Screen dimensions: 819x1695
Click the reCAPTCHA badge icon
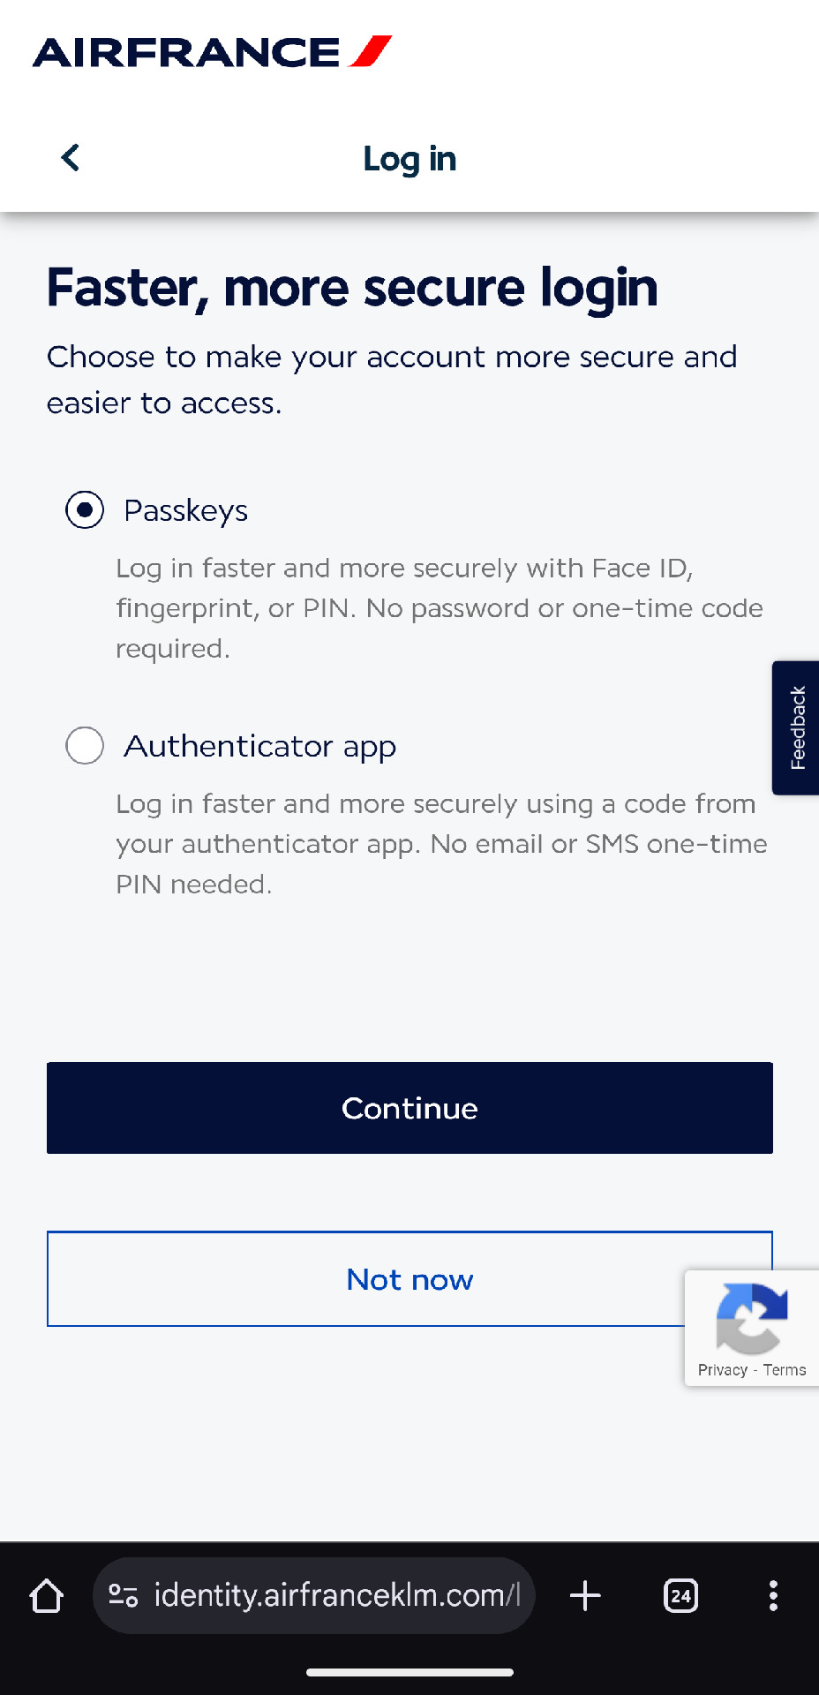[x=751, y=1318]
